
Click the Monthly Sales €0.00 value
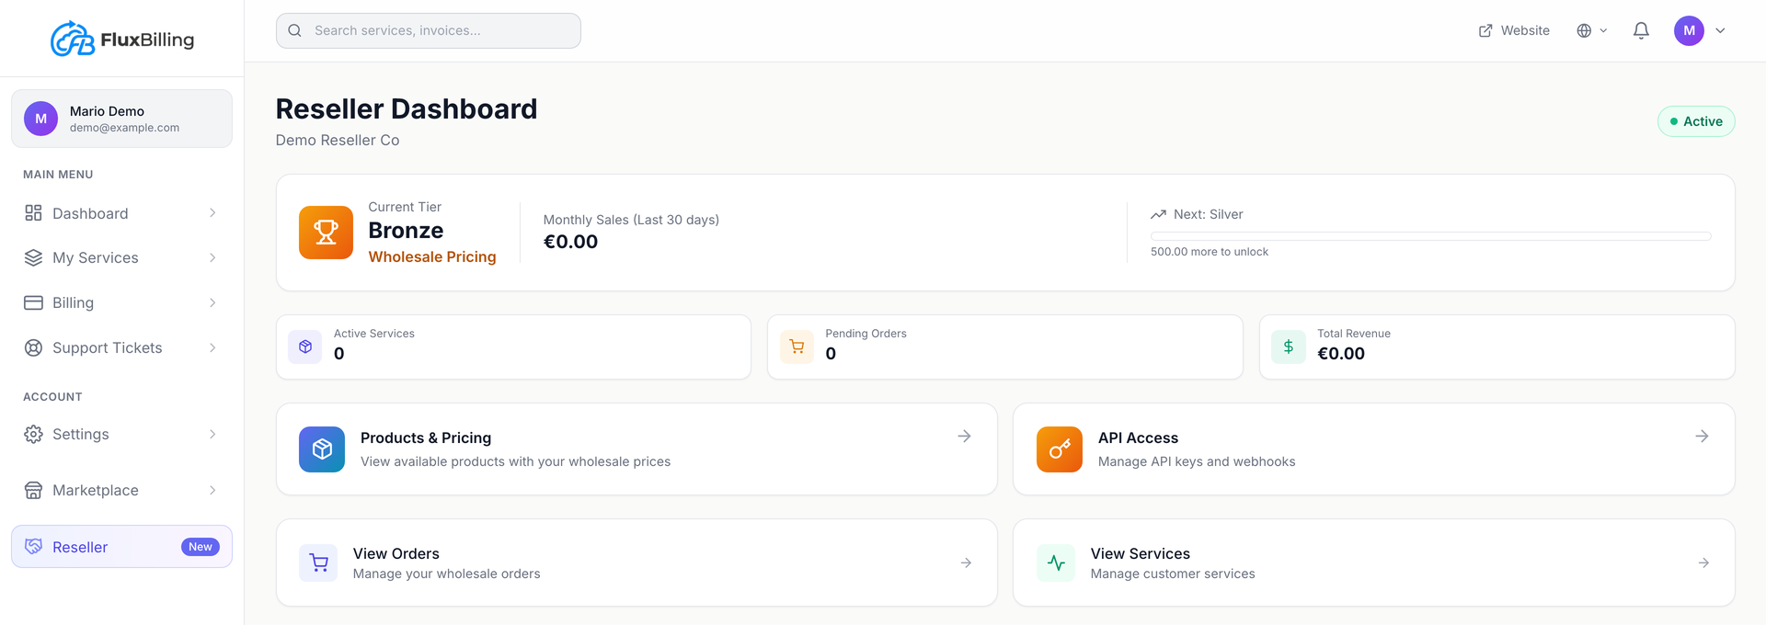570,242
